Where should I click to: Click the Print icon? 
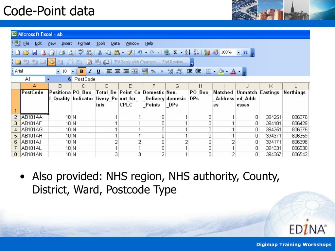(x=62, y=53)
